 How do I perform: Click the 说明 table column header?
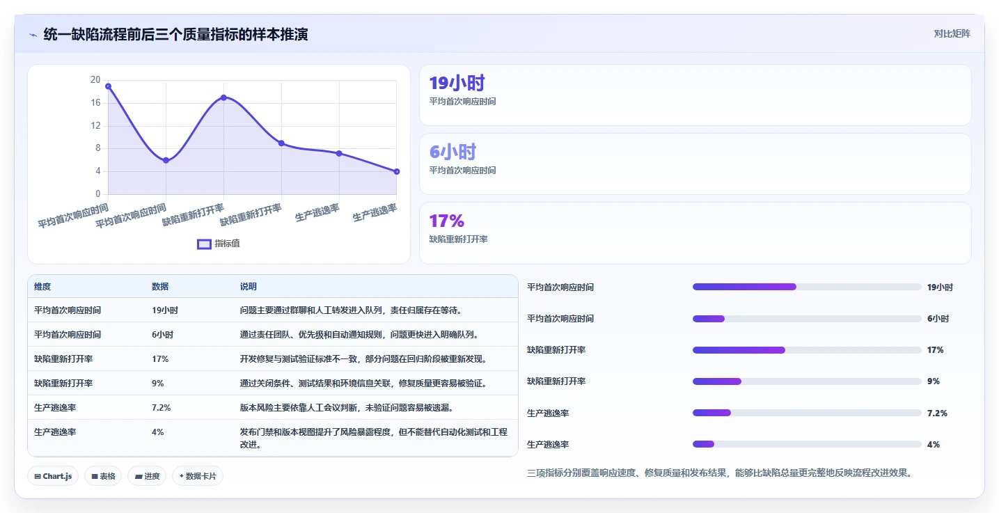coord(249,287)
